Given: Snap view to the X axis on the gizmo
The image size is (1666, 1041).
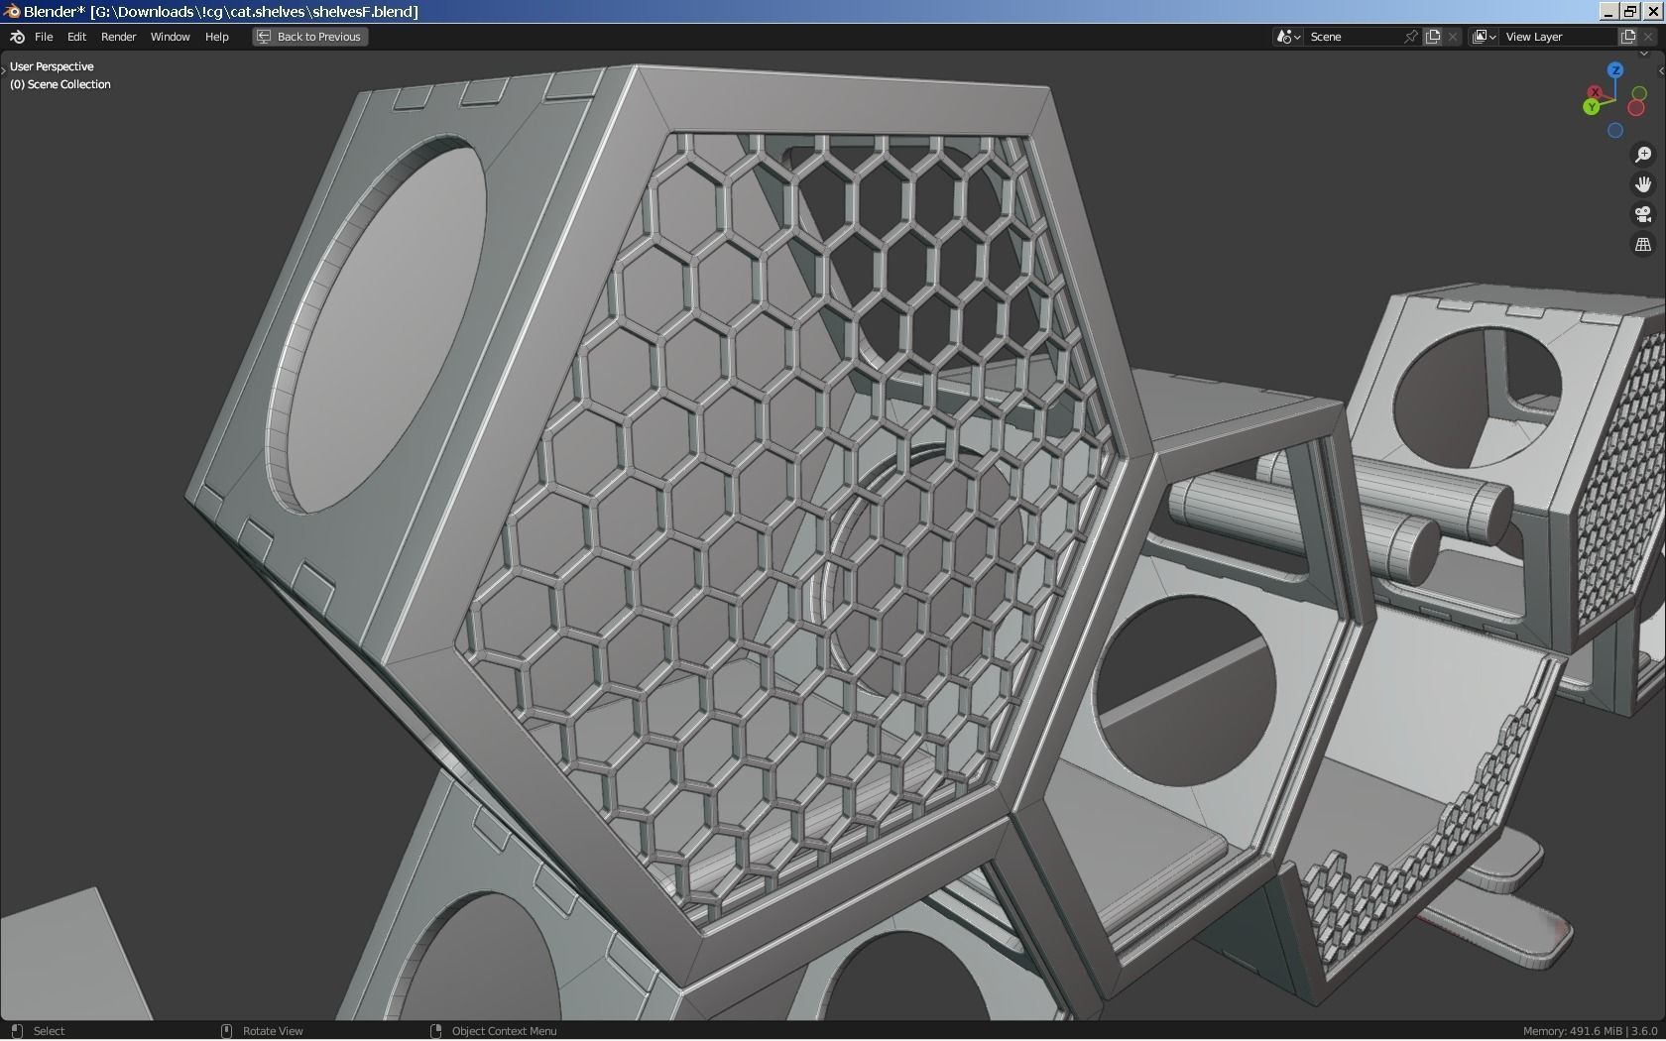Looking at the screenshot, I should (1595, 92).
